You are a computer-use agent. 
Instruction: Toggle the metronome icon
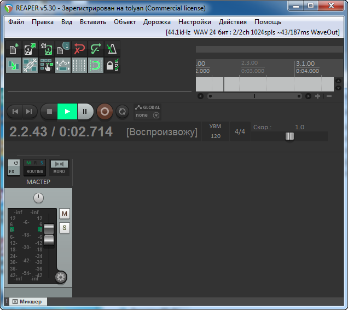[x=112, y=49]
